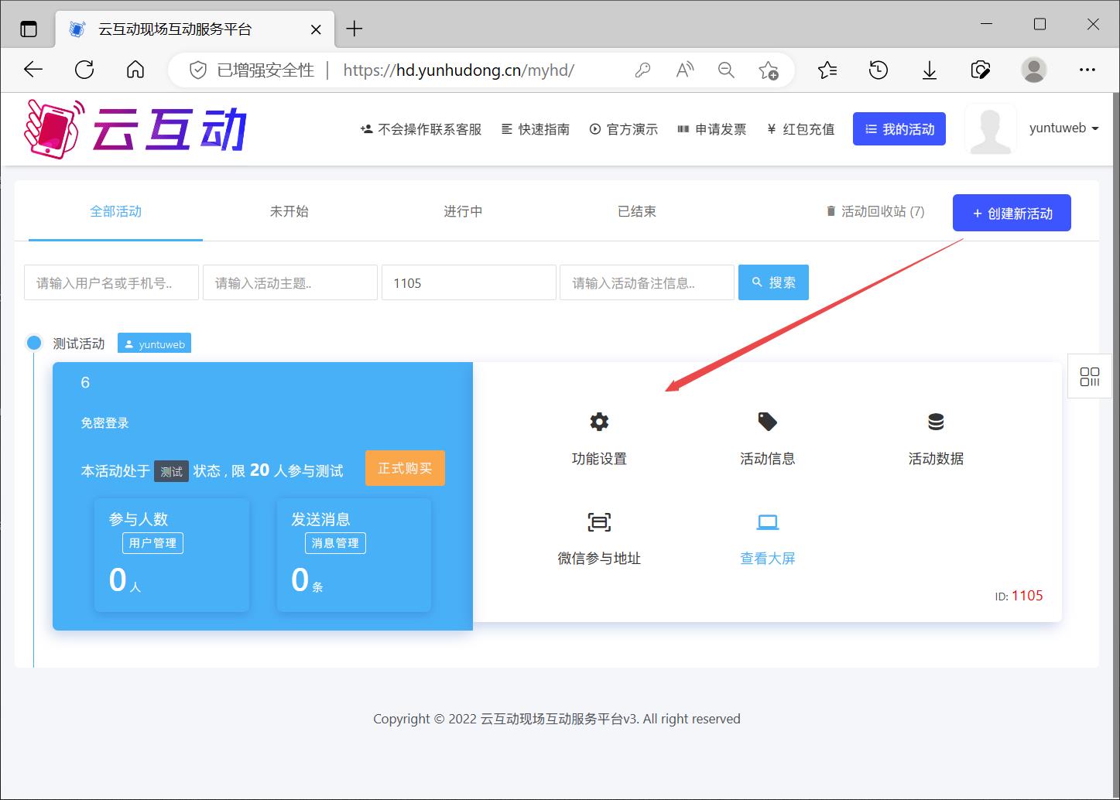Open browser profile avatar

pyautogui.click(x=1033, y=70)
